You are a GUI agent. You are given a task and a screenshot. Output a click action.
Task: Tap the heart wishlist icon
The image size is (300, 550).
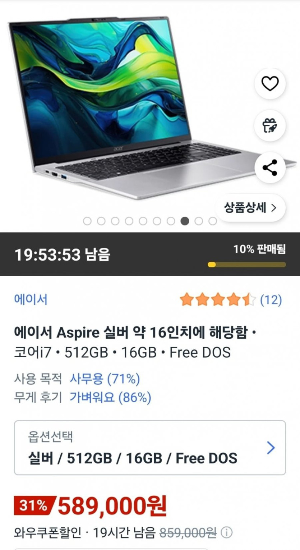pos(270,84)
